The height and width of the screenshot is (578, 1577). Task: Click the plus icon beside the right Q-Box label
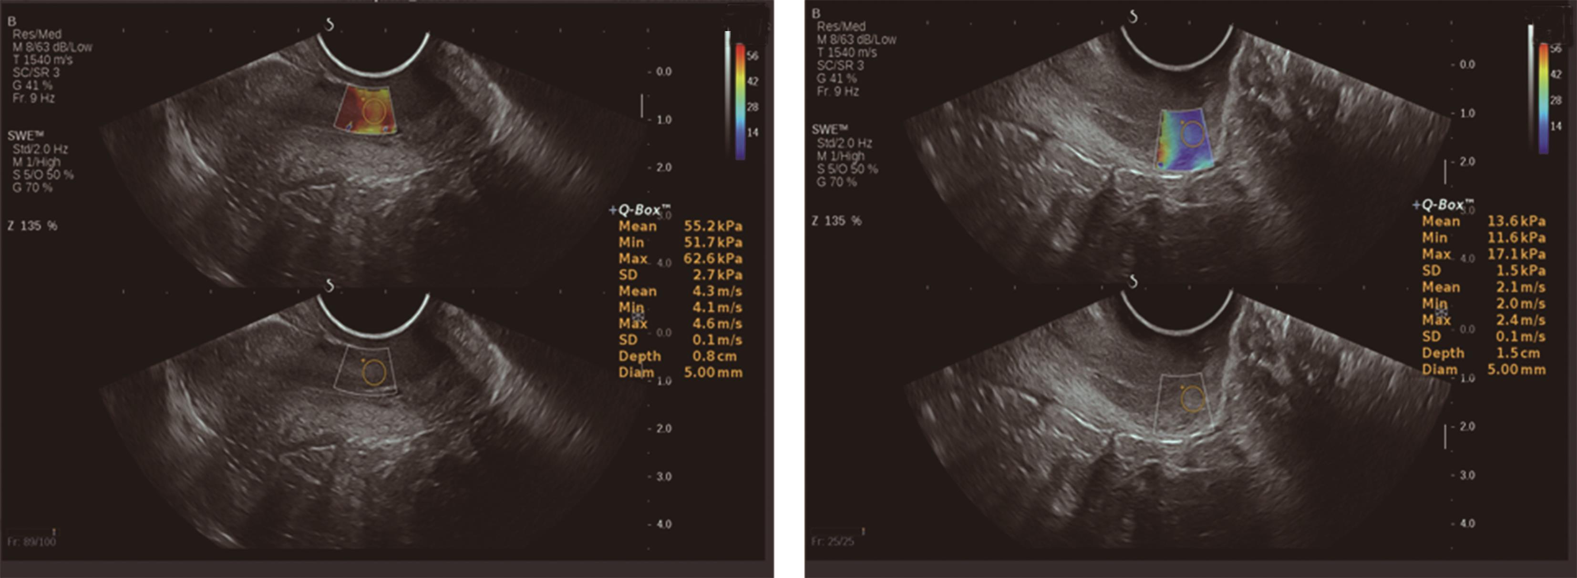coord(1416,205)
